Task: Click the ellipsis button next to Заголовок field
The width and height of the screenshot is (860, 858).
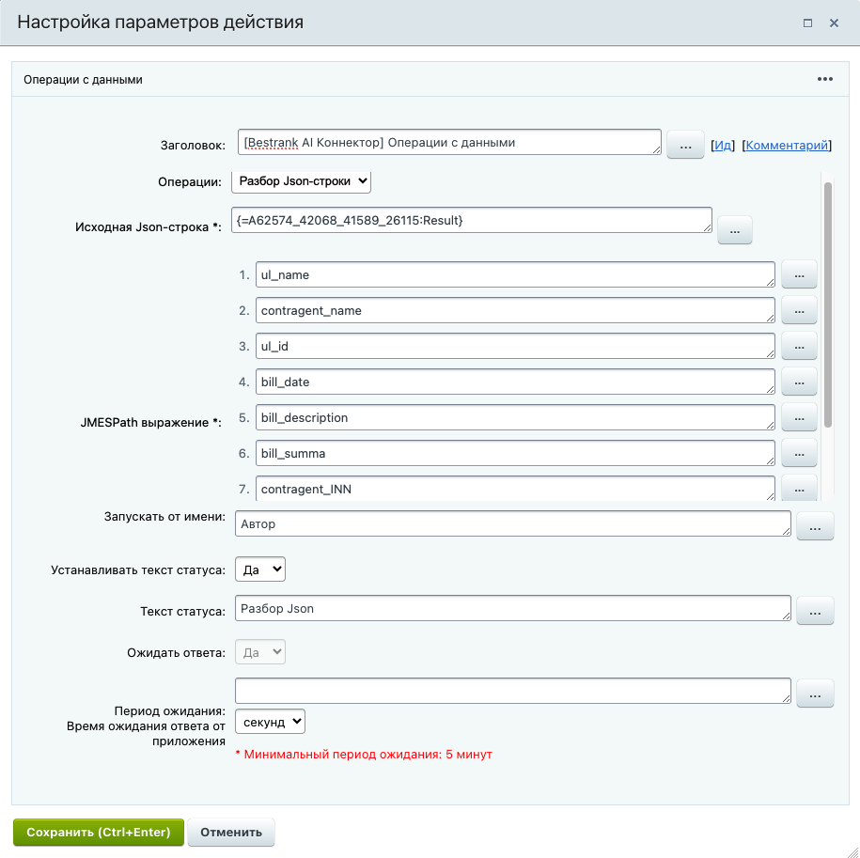Action: point(685,145)
